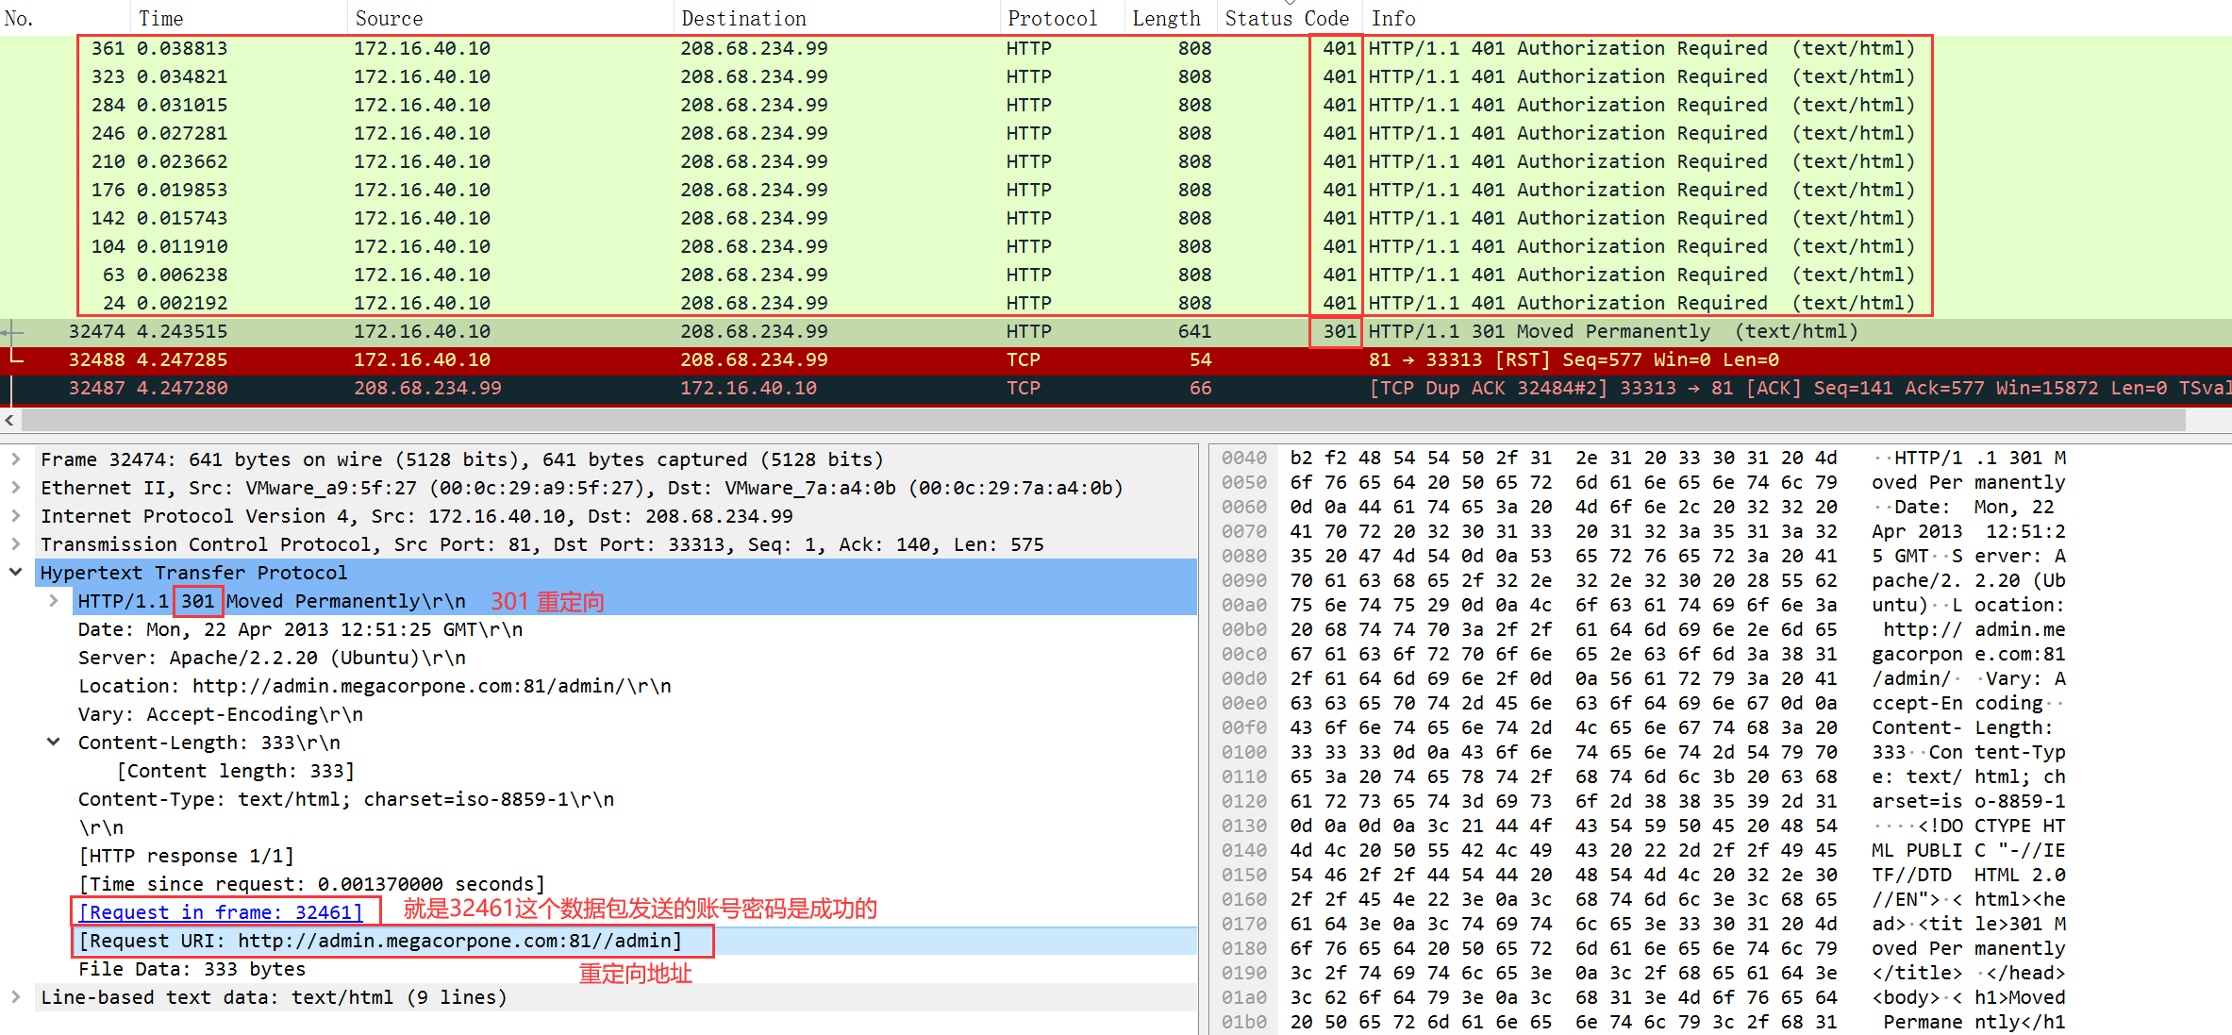The height and width of the screenshot is (1035, 2232).
Task: Collapse the Content-Length: 333 node
Action: [54, 743]
